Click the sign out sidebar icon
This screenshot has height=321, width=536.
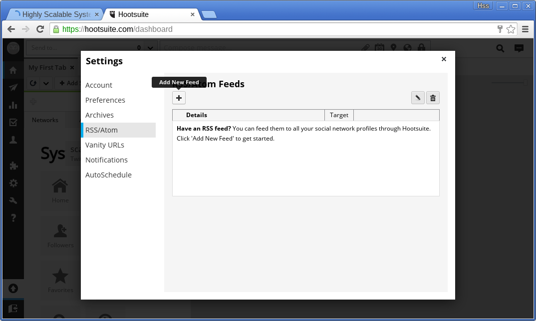(x=13, y=309)
